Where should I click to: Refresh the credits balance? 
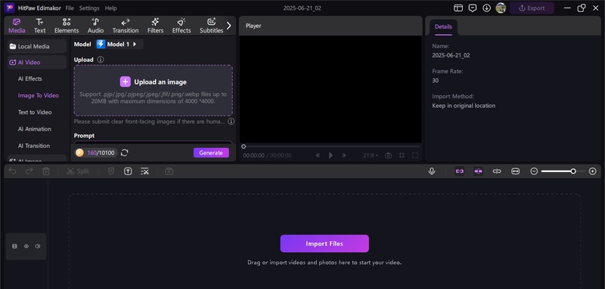coord(124,152)
